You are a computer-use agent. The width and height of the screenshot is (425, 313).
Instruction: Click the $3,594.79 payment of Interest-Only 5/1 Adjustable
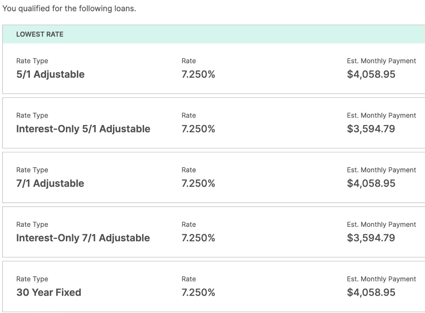tap(371, 129)
